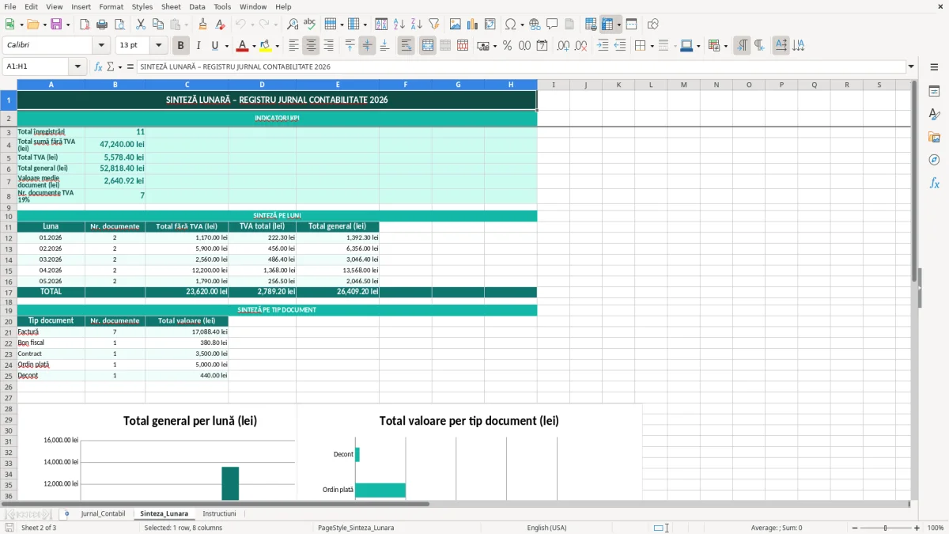Open the Sheet menu
Viewport: 949px width, 534px height.
coord(171,6)
